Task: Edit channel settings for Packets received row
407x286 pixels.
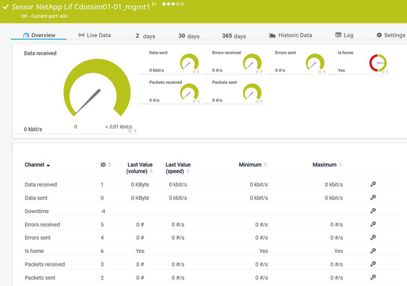Action: pos(373,264)
